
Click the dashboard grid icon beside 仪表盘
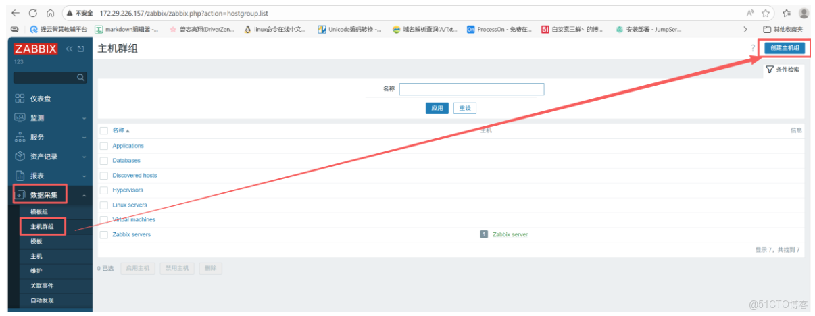(20, 99)
